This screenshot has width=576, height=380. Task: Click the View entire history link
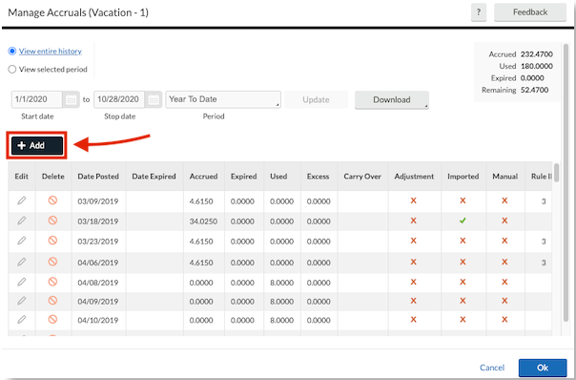[x=51, y=52]
